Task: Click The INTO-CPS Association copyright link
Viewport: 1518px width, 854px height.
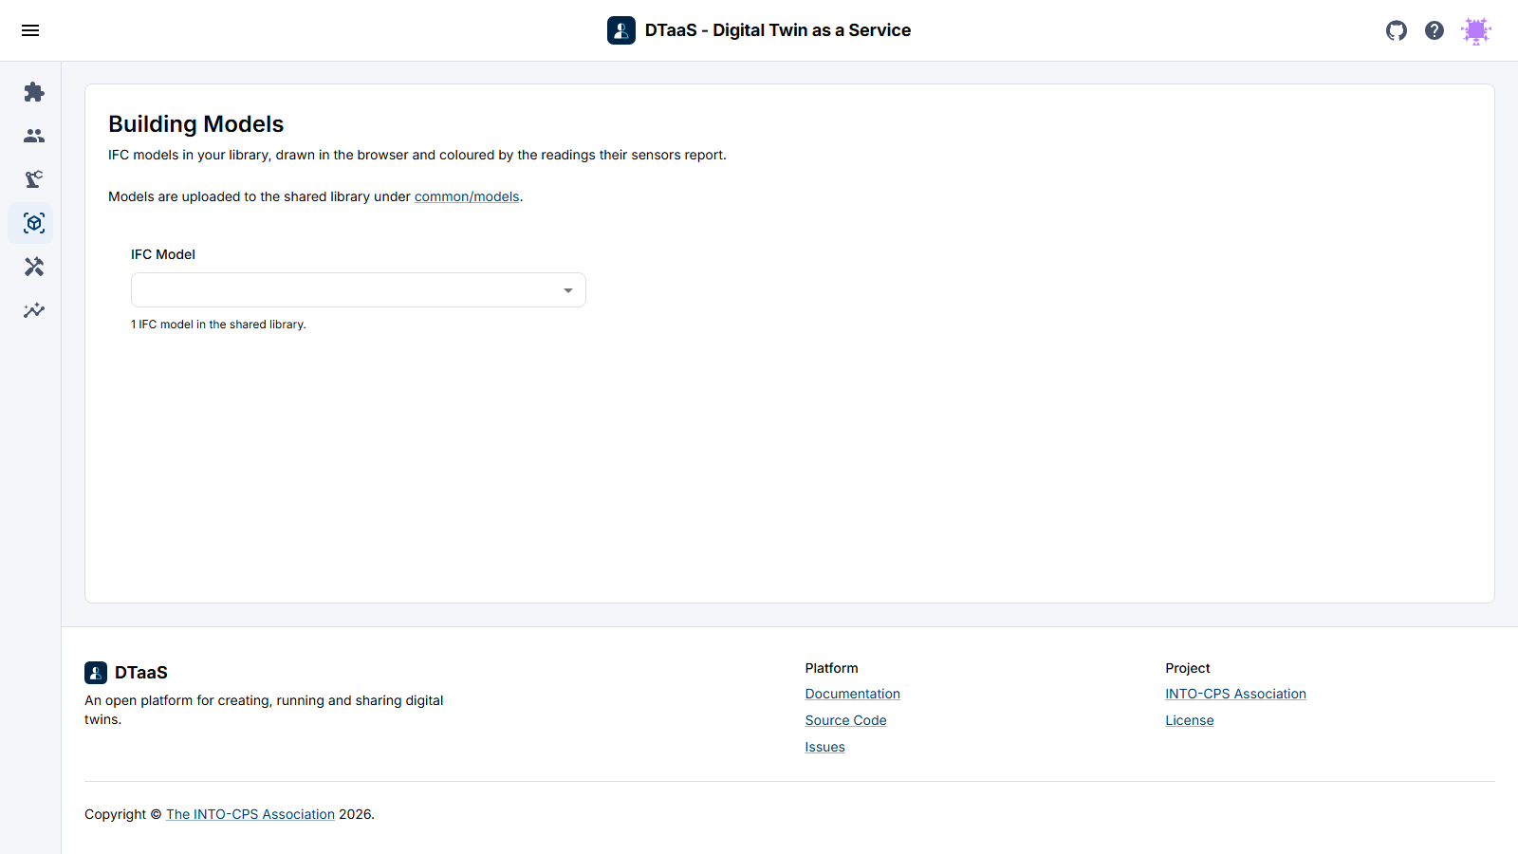Action: [250, 814]
